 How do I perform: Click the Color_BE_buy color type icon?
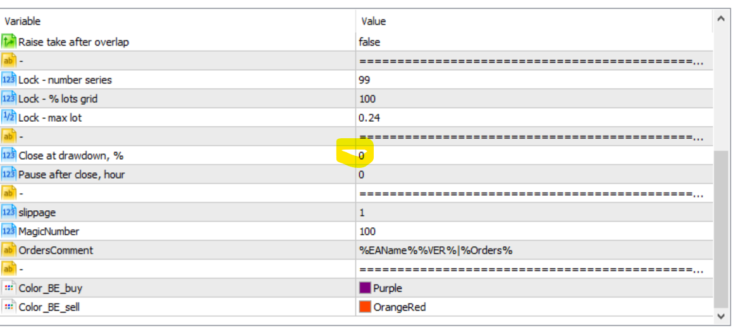coord(9,288)
